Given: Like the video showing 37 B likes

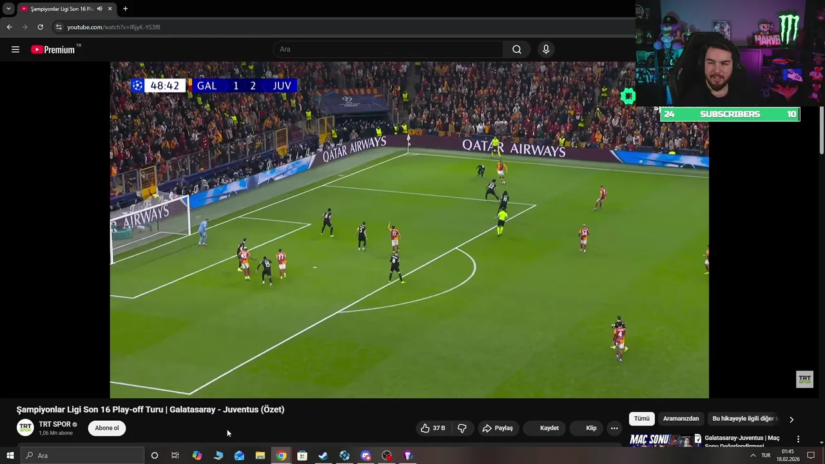Looking at the screenshot, I should pos(433,428).
